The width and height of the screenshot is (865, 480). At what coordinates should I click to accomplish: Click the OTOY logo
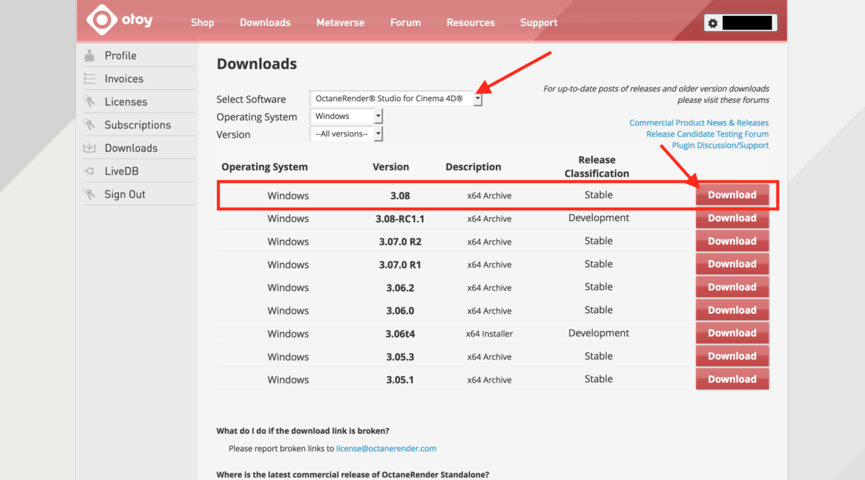point(120,20)
